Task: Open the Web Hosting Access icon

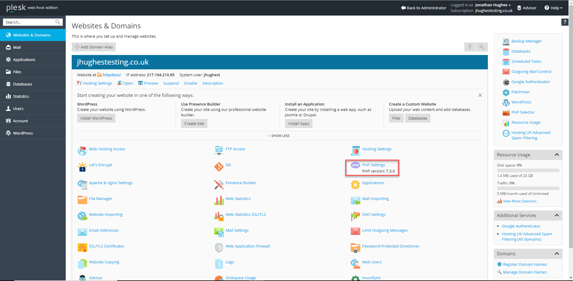Action: pos(82,151)
